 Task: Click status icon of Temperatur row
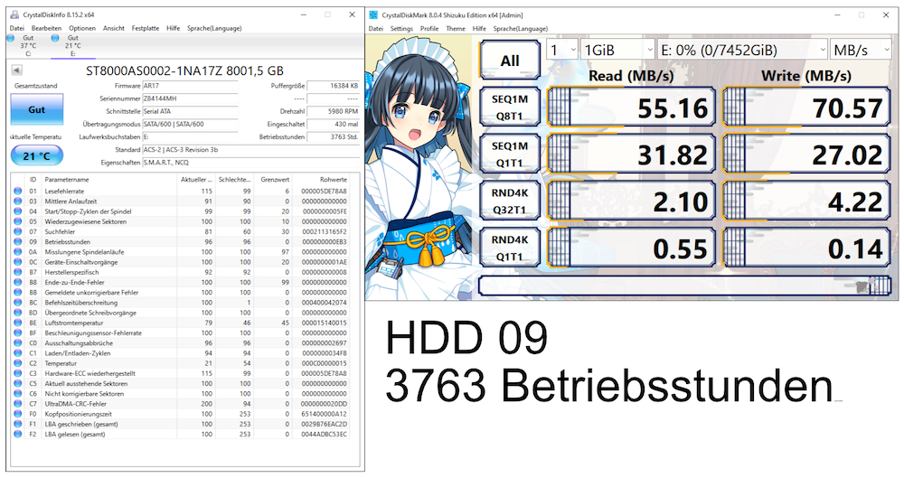(18, 363)
